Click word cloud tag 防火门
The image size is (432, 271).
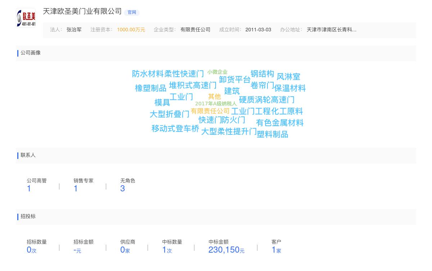click(x=234, y=120)
